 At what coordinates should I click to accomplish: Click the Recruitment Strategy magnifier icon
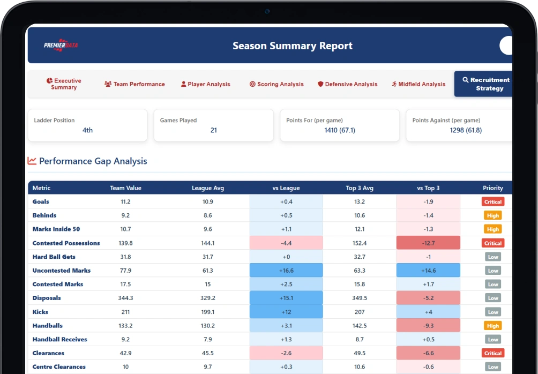(466, 80)
